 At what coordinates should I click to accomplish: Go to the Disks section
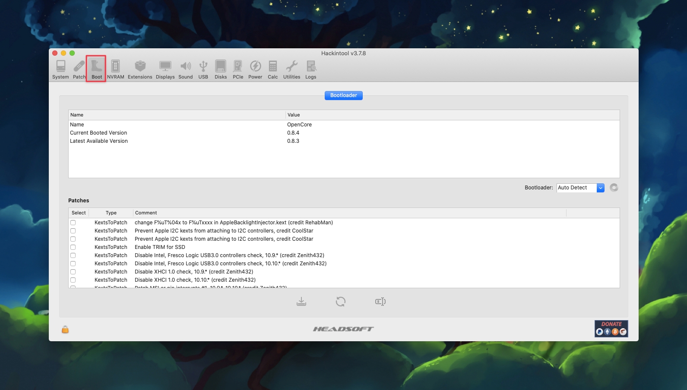point(221,69)
